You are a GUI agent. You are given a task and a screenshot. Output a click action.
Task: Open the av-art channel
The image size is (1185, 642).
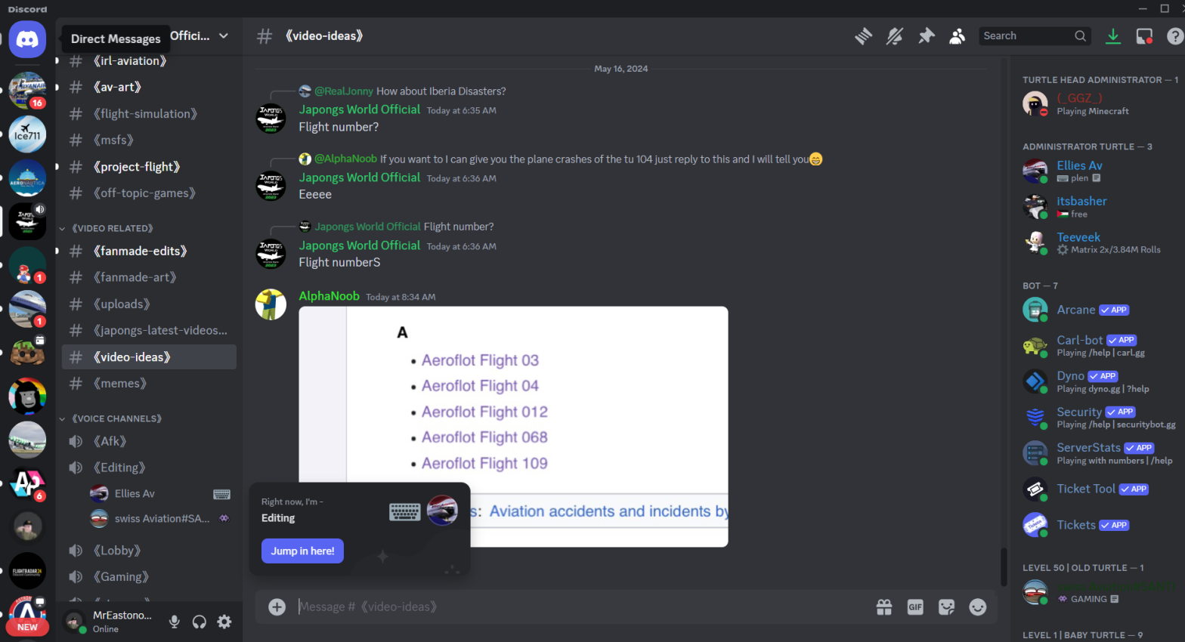tap(149, 88)
